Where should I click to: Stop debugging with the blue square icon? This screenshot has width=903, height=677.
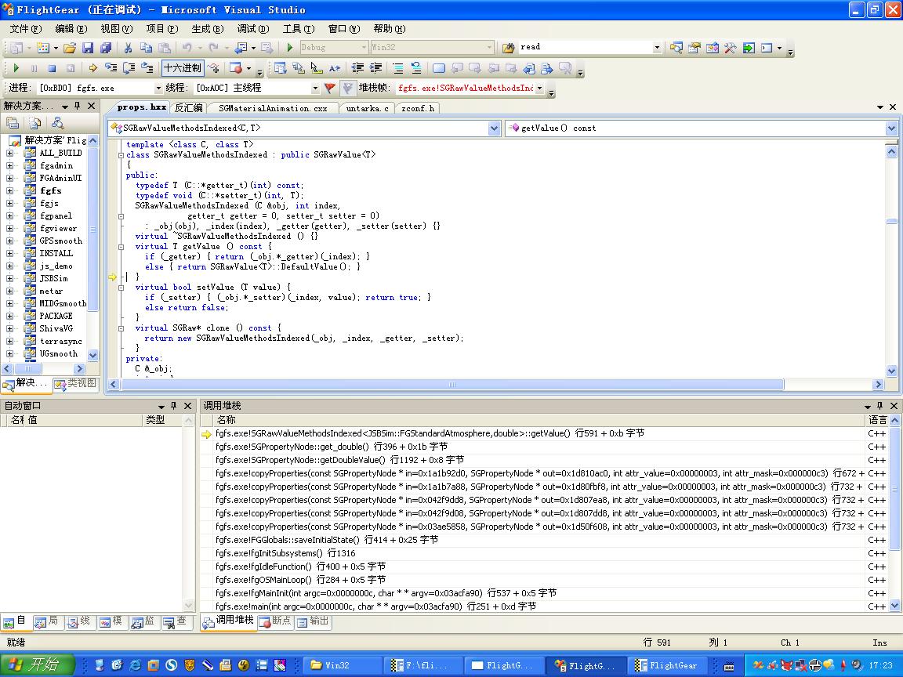point(52,68)
